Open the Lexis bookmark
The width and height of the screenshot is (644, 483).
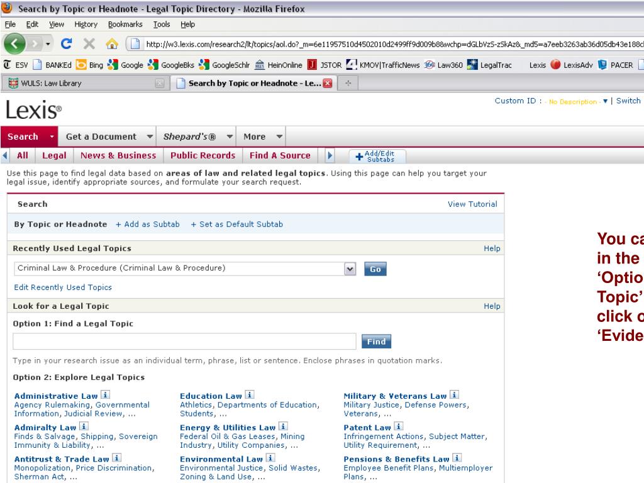537,65
